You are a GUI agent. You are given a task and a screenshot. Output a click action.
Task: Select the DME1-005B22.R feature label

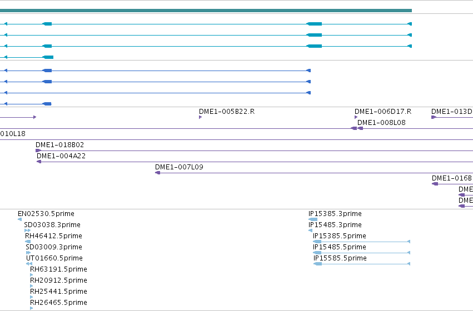click(227, 112)
